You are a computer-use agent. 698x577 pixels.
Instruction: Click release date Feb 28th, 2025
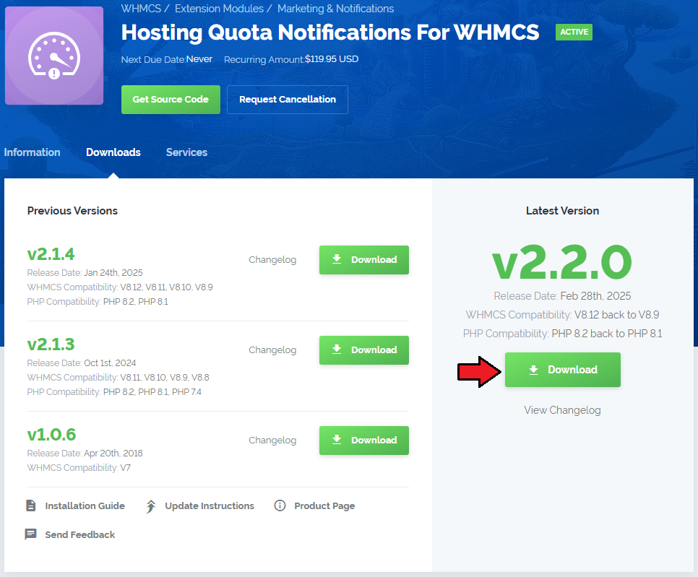595,296
